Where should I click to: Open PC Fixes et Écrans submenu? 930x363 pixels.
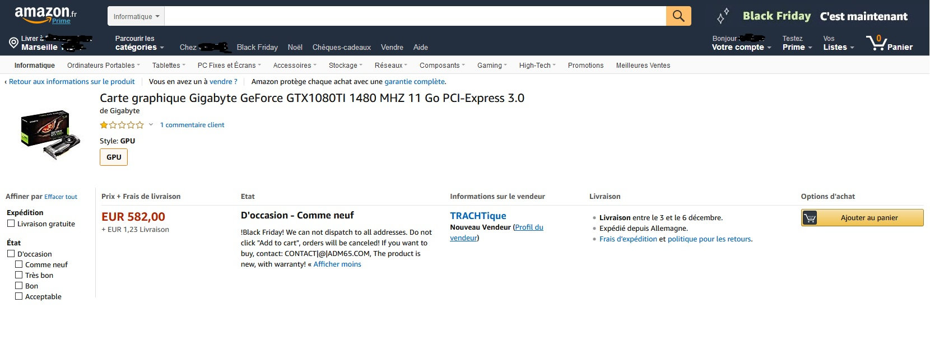(x=229, y=66)
